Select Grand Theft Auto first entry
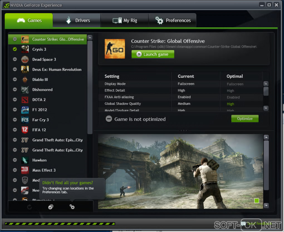Image resolution: width=284 pixels, height=232 pixels. point(47,140)
